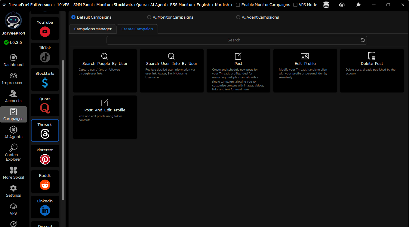Open the Quora platform icon
Image resolution: width=409 pixels, height=227 pixels.
point(45,108)
